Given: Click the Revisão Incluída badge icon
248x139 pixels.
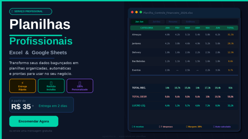Looking at the screenshot, I should click(51, 83).
